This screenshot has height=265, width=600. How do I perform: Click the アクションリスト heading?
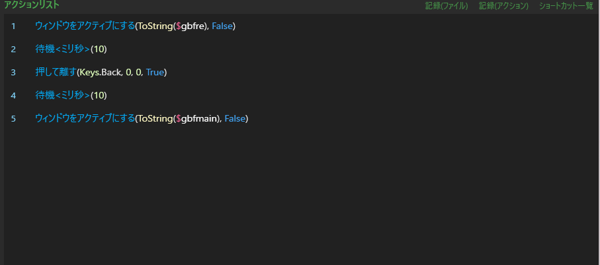coord(31,5)
